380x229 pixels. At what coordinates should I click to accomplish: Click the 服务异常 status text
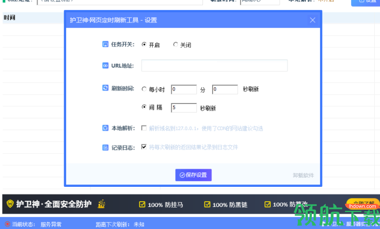tap(51, 224)
